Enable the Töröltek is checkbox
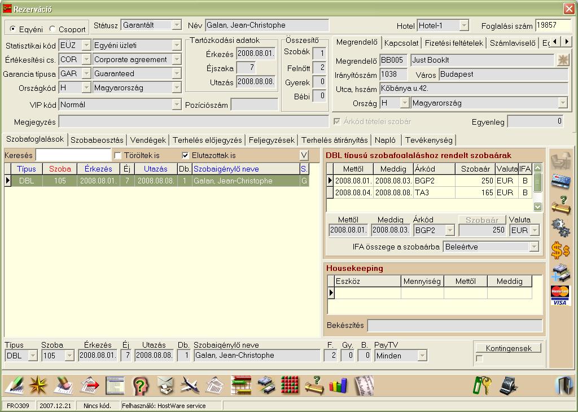This screenshot has width=578, height=412. (x=118, y=156)
